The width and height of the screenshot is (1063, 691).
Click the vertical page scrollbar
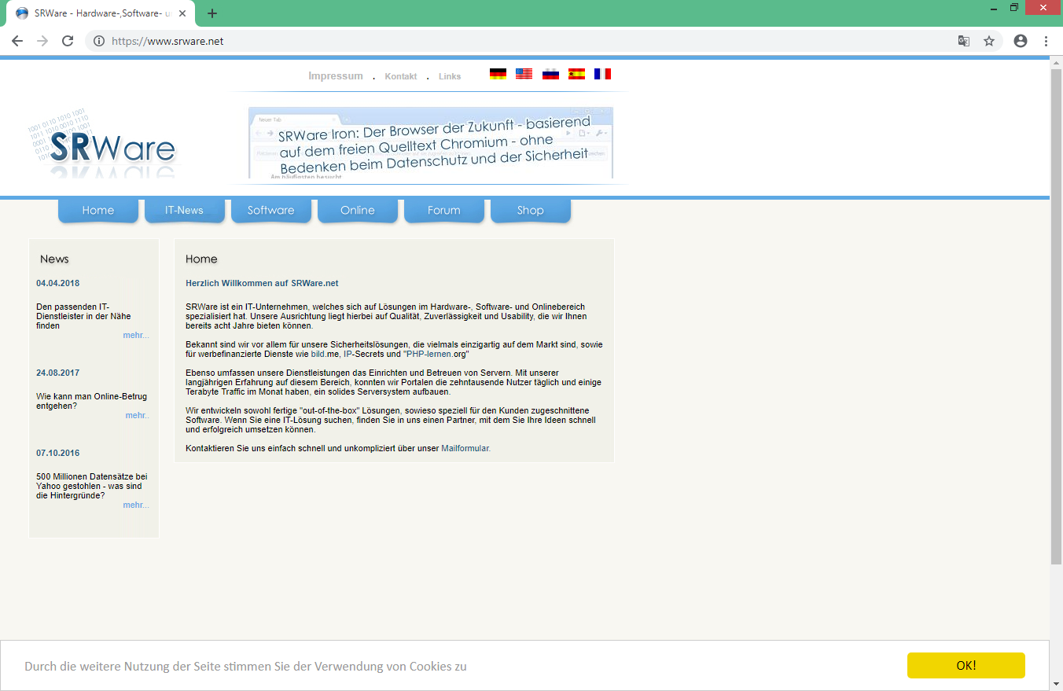(x=1056, y=316)
